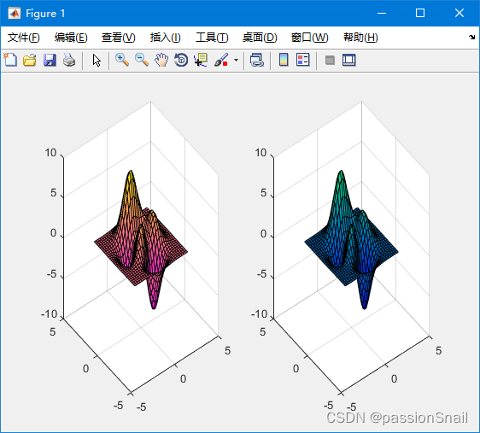Activate the Rotate 3D tool
Image resolution: width=480 pixels, height=433 pixels.
click(181, 60)
